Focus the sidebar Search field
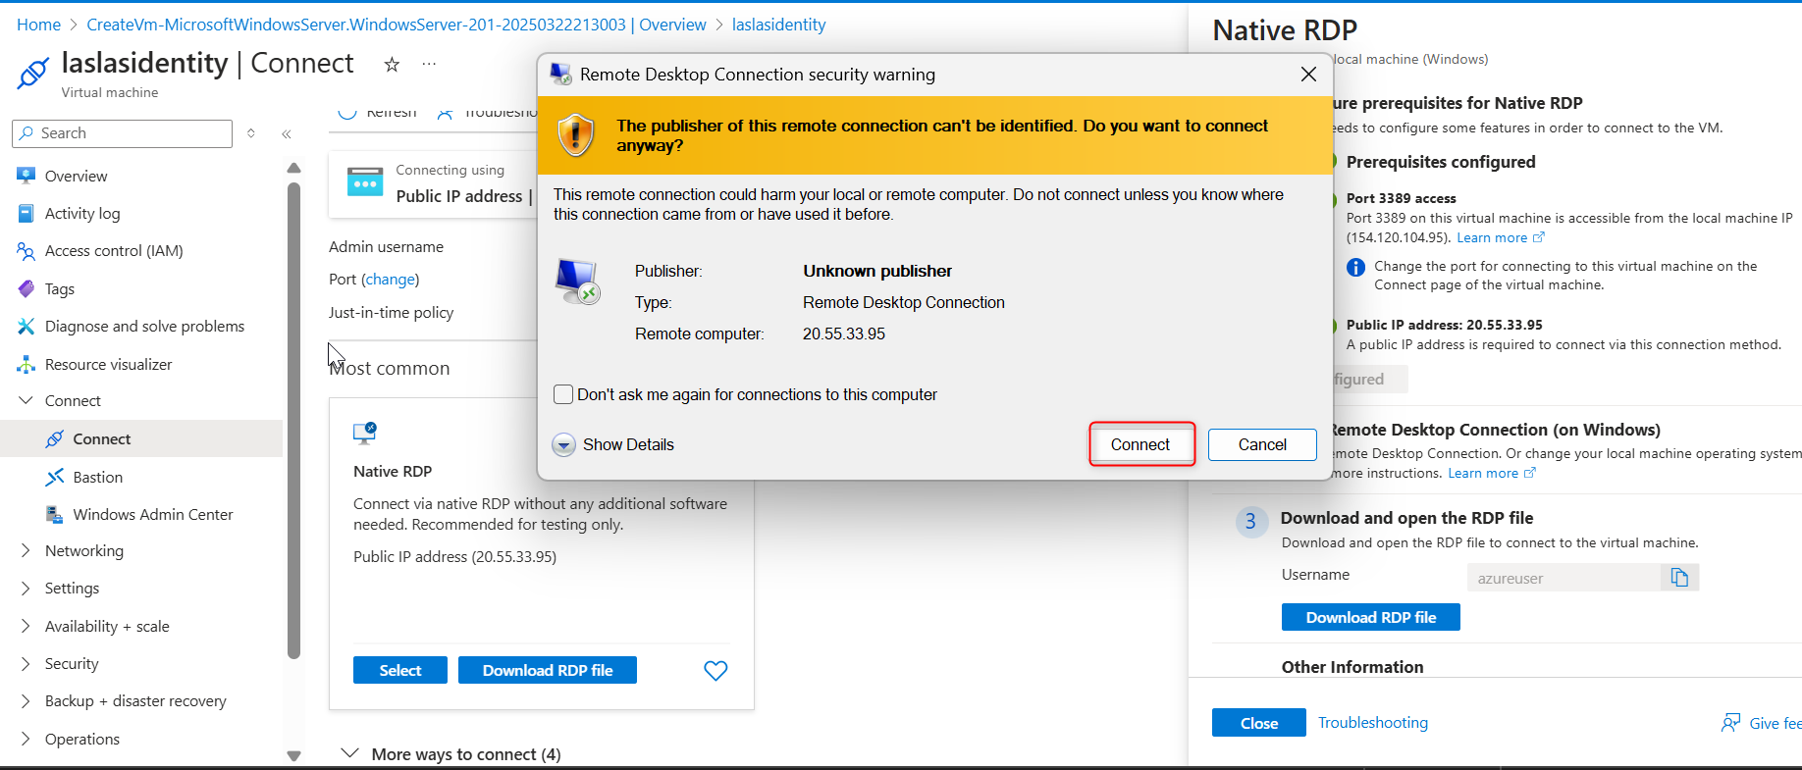 click(123, 133)
